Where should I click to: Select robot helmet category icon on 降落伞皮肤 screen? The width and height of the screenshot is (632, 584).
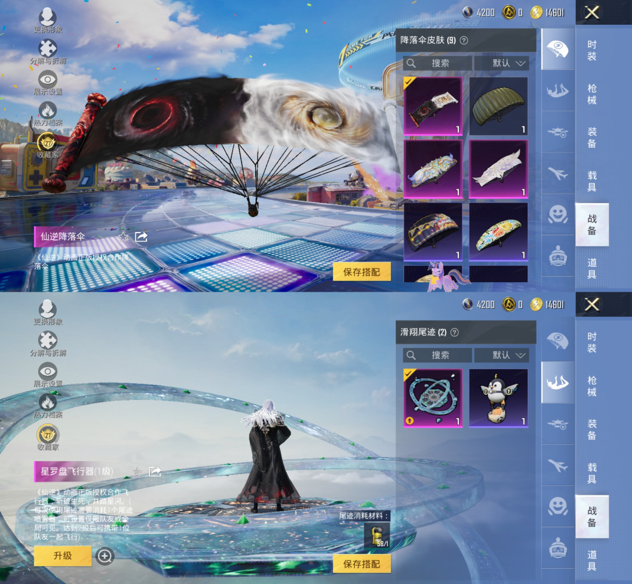[558, 256]
